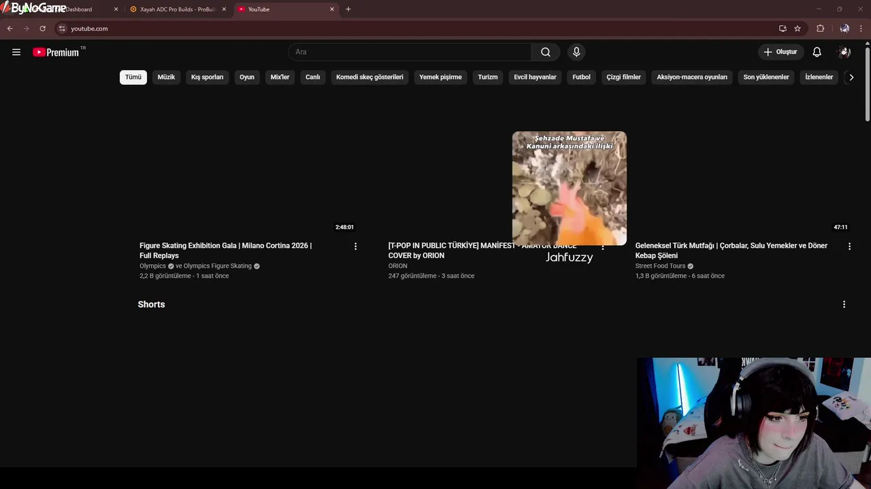Screen dimensions: 871x489
Task: Close the Xayah ADC Pro Builds tab
Action: [x=224, y=10]
